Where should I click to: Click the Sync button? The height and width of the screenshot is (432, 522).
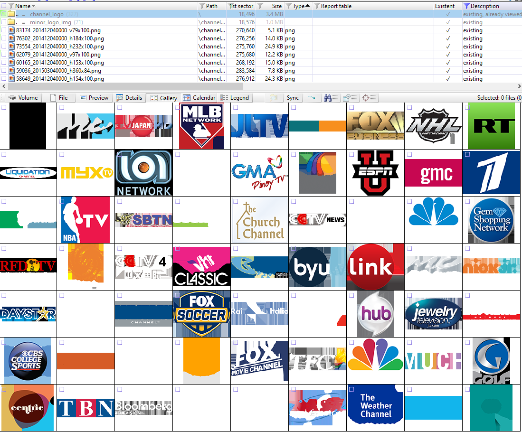(x=293, y=98)
